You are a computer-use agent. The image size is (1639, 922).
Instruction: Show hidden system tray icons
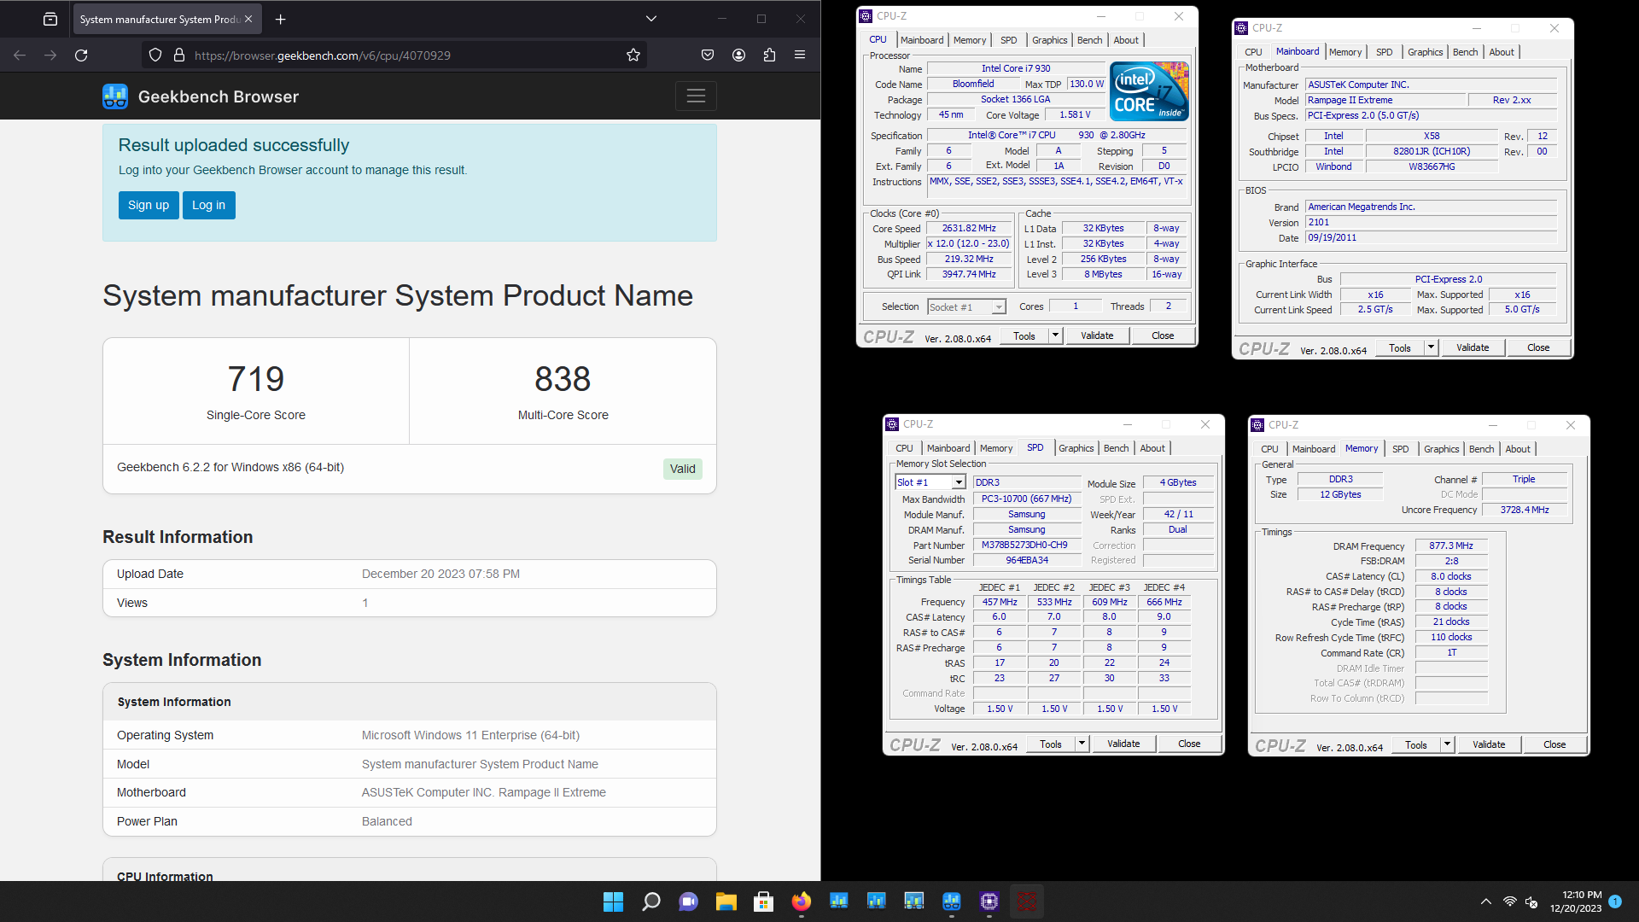click(x=1486, y=902)
